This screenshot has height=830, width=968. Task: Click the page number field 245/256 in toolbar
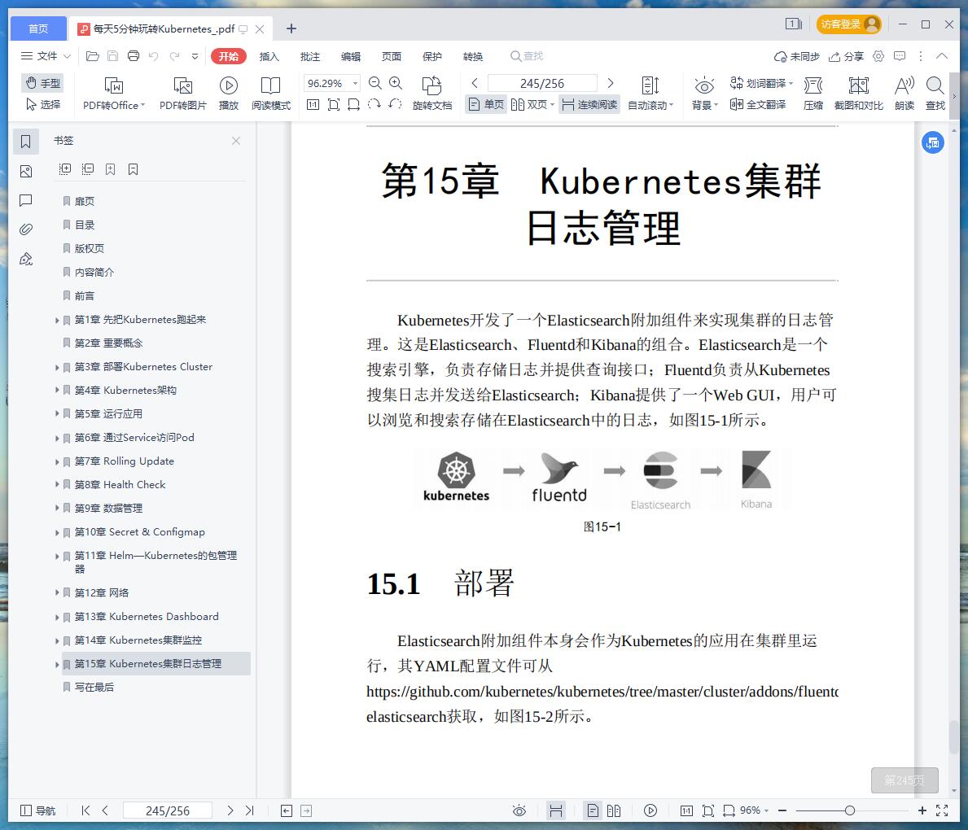tap(542, 83)
